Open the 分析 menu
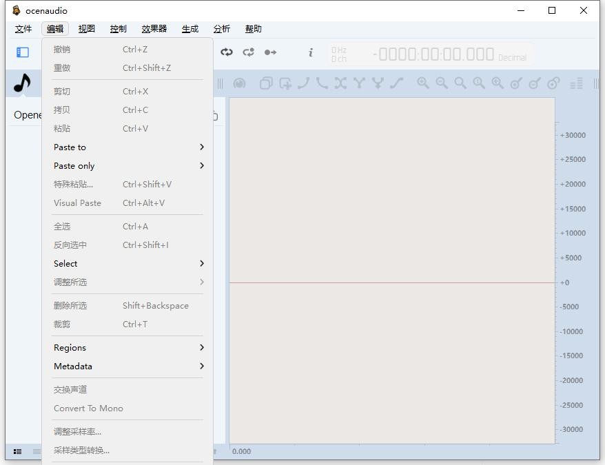The width and height of the screenshot is (605, 465). pos(221,29)
